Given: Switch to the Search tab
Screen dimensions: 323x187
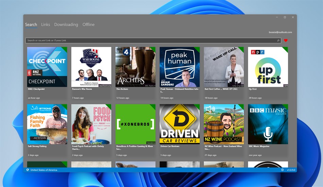Looking at the screenshot, I should coord(31,24).
